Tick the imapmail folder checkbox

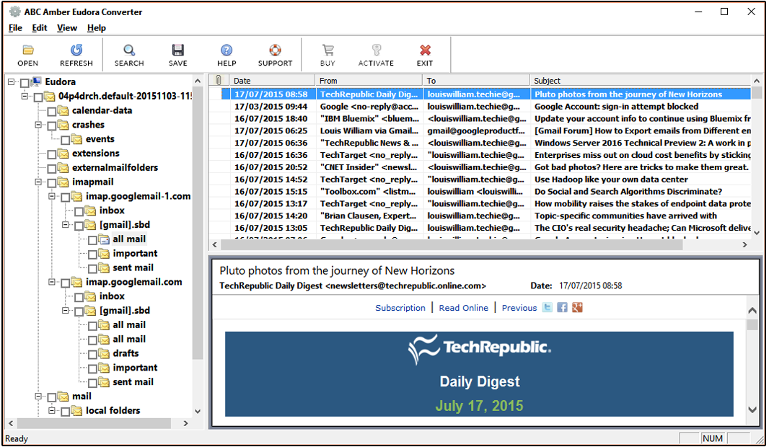click(x=51, y=183)
